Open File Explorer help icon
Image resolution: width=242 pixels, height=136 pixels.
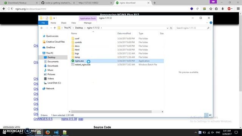[211, 23]
